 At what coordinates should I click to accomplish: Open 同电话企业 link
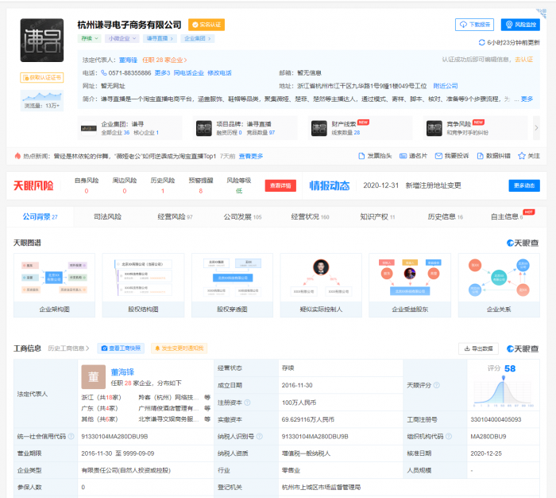189,73
